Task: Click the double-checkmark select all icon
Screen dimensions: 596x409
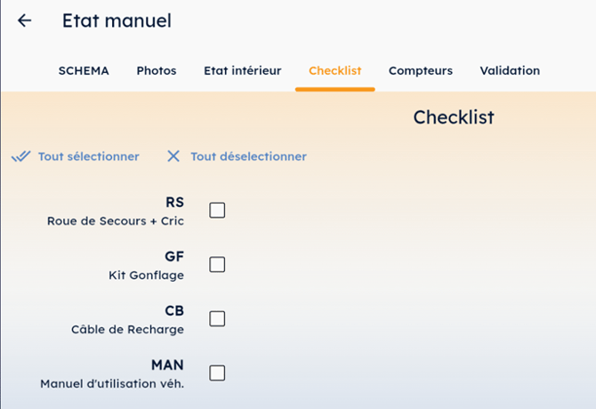Action: point(20,156)
